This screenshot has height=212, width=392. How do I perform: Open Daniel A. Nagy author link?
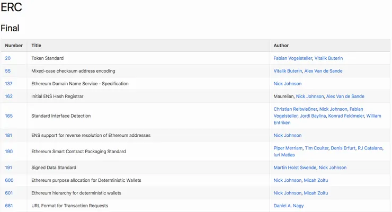point(289,206)
